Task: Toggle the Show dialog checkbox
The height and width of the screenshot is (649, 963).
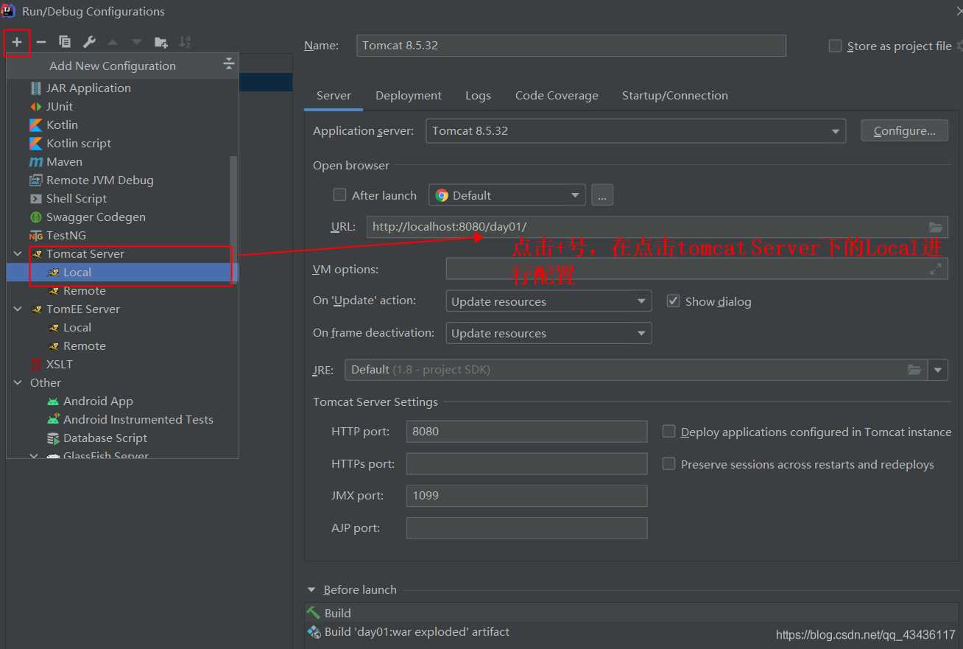Action: click(673, 301)
